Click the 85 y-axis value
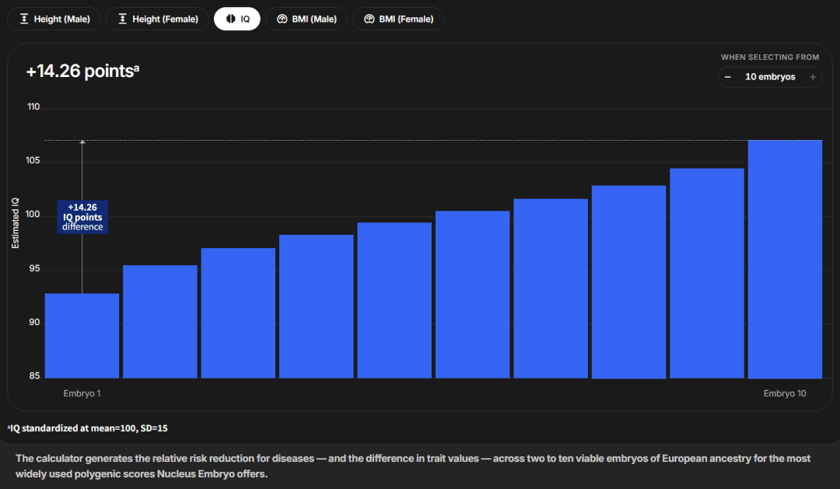This screenshot has height=489, width=840. pyautogui.click(x=33, y=375)
